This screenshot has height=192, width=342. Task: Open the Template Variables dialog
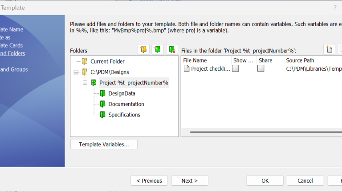(104, 144)
